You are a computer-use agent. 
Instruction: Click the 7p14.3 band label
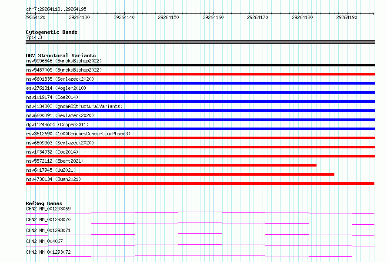(x=34, y=37)
